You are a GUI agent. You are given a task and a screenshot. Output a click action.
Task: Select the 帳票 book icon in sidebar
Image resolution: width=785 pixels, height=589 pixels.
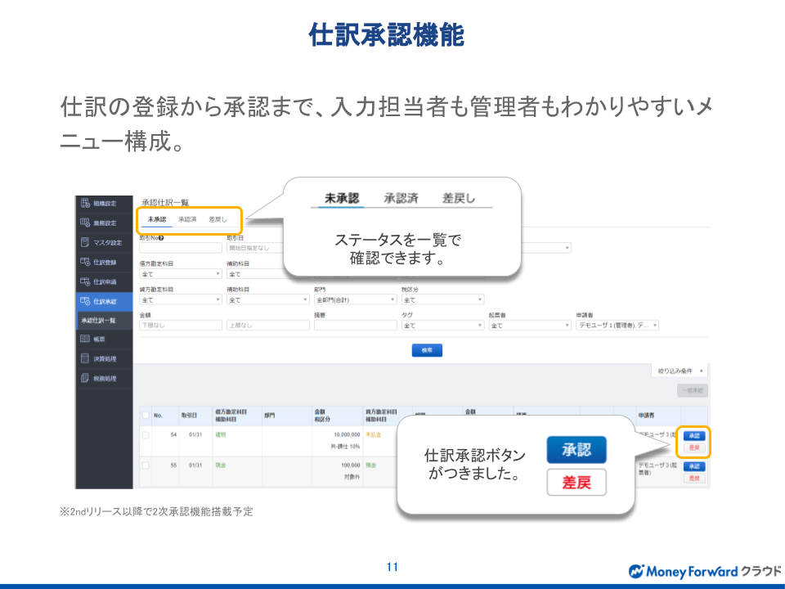click(x=84, y=339)
